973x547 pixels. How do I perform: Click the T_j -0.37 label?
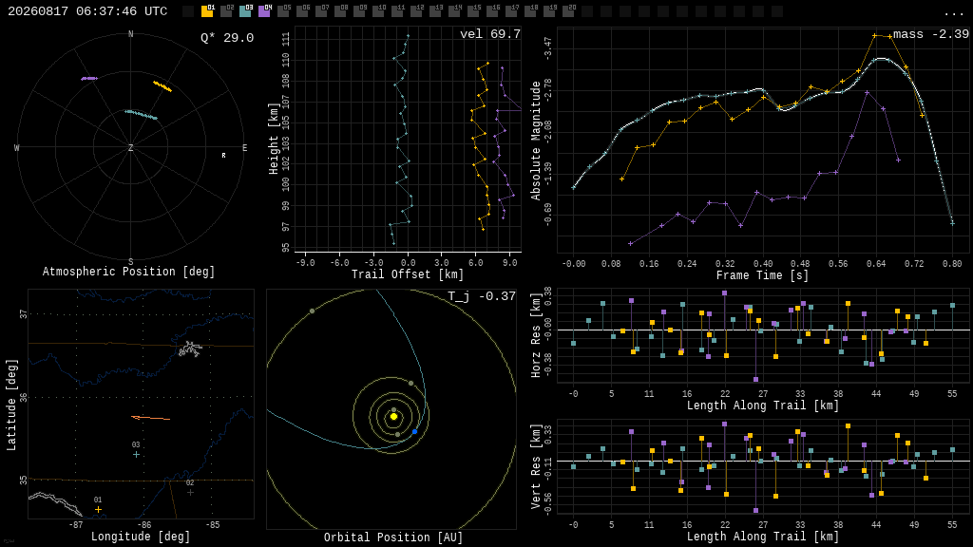(x=482, y=296)
